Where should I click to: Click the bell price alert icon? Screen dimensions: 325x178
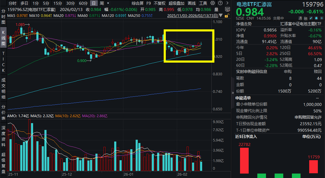coord(316,18)
